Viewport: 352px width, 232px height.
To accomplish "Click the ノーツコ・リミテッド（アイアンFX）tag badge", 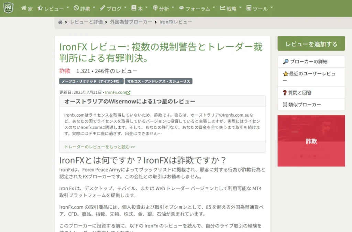I will point(90,81).
